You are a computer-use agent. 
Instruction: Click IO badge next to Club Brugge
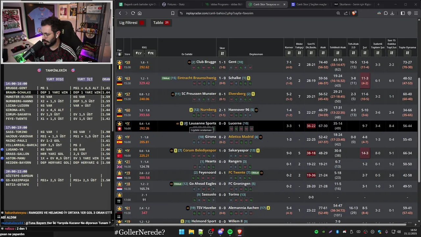(x=189, y=62)
